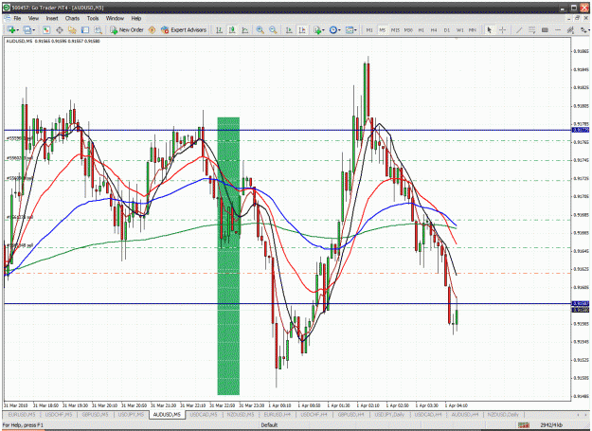
Task: Toggle Expert Advisors auto trading
Action: pyautogui.click(x=184, y=29)
